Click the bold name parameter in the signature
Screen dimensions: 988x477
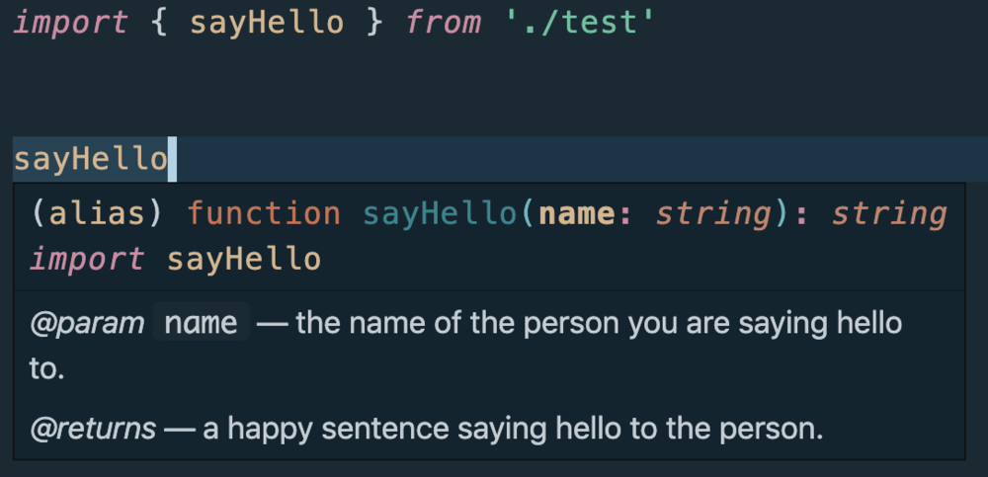578,213
